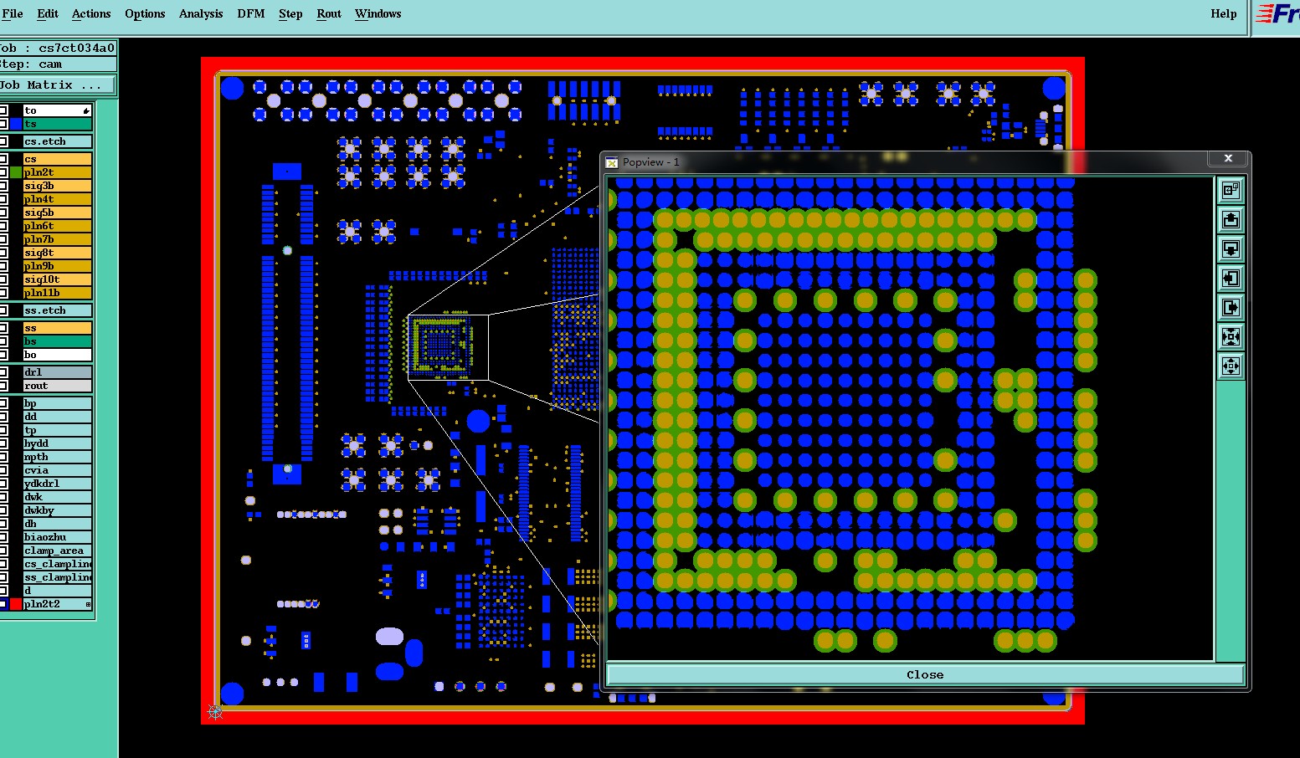The height and width of the screenshot is (758, 1300).
Task: Select the biaozhu layer name
Action: (x=57, y=537)
